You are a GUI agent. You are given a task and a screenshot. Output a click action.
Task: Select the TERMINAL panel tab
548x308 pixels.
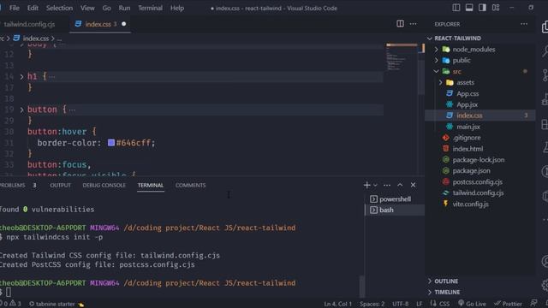[151, 185]
